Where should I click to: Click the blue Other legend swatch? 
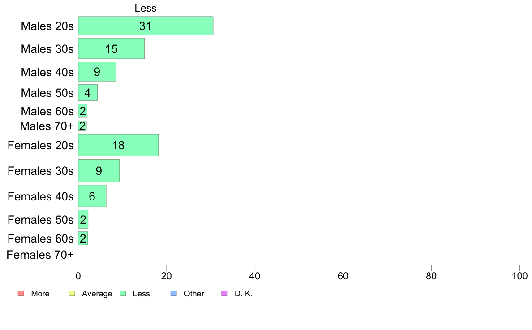(x=174, y=294)
